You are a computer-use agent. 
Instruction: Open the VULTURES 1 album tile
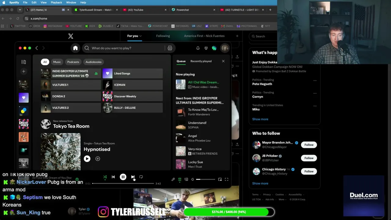coord(71,85)
